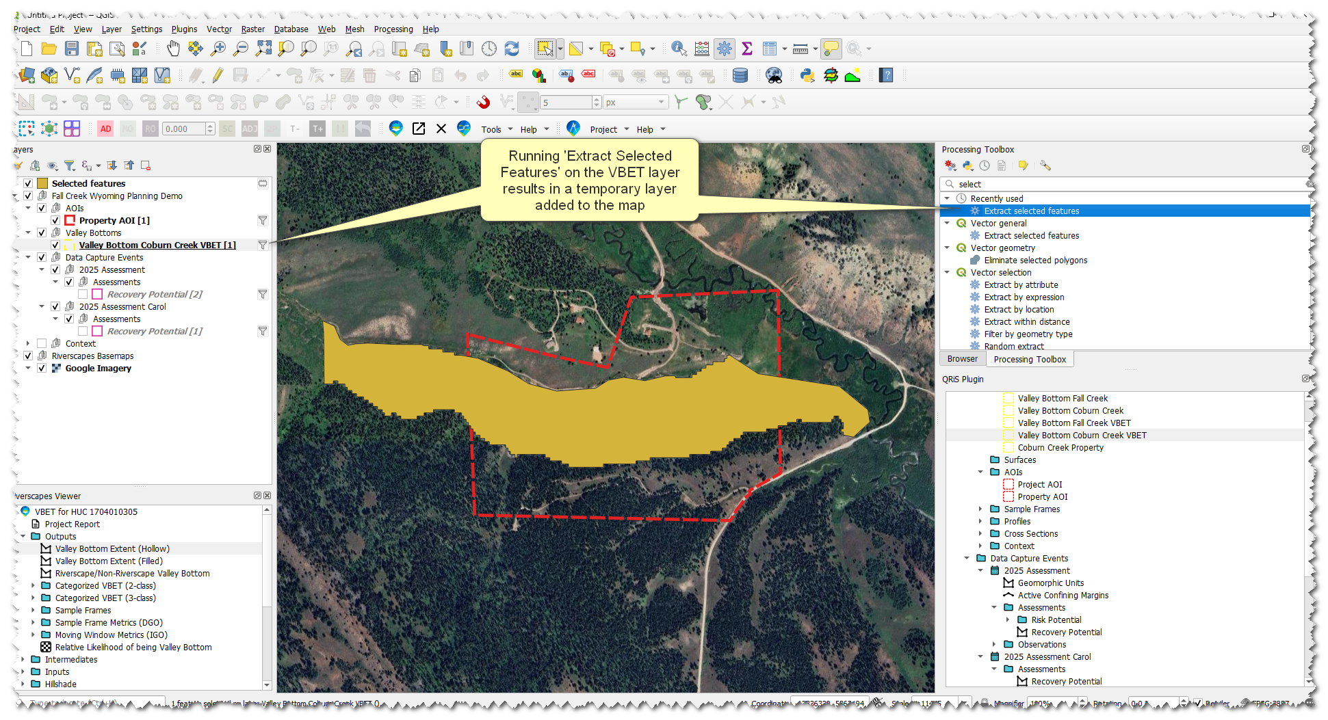Click the Statistical Summary sigma icon
This screenshot has height=720, width=1328.
click(747, 49)
